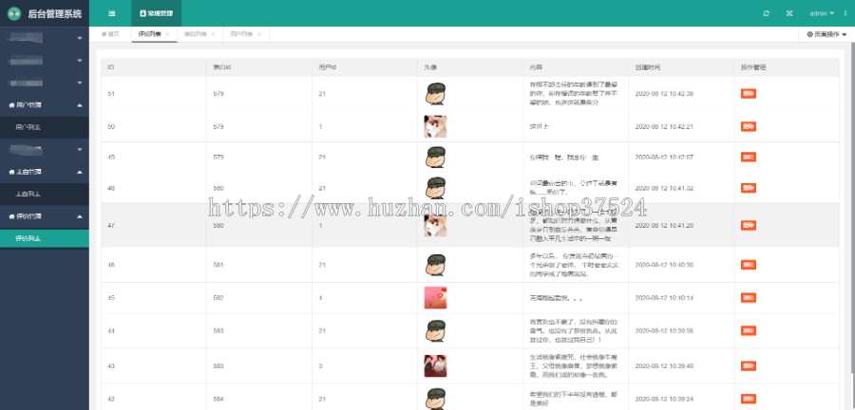
Task: Click delete button for comment ID 51
Action: point(749,94)
